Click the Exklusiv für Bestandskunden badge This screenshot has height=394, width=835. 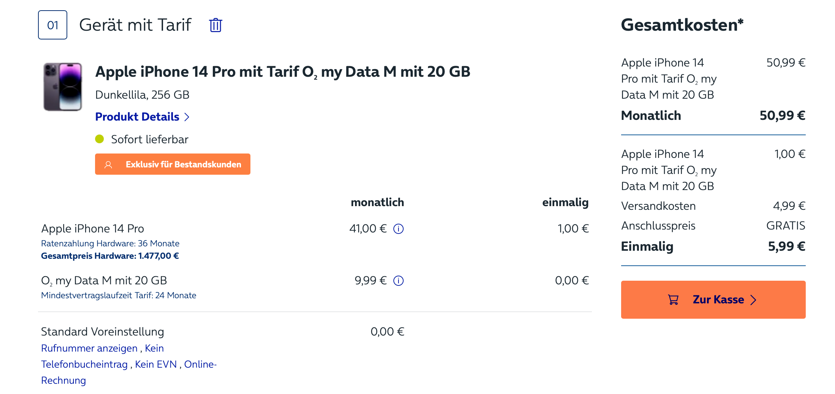(173, 164)
